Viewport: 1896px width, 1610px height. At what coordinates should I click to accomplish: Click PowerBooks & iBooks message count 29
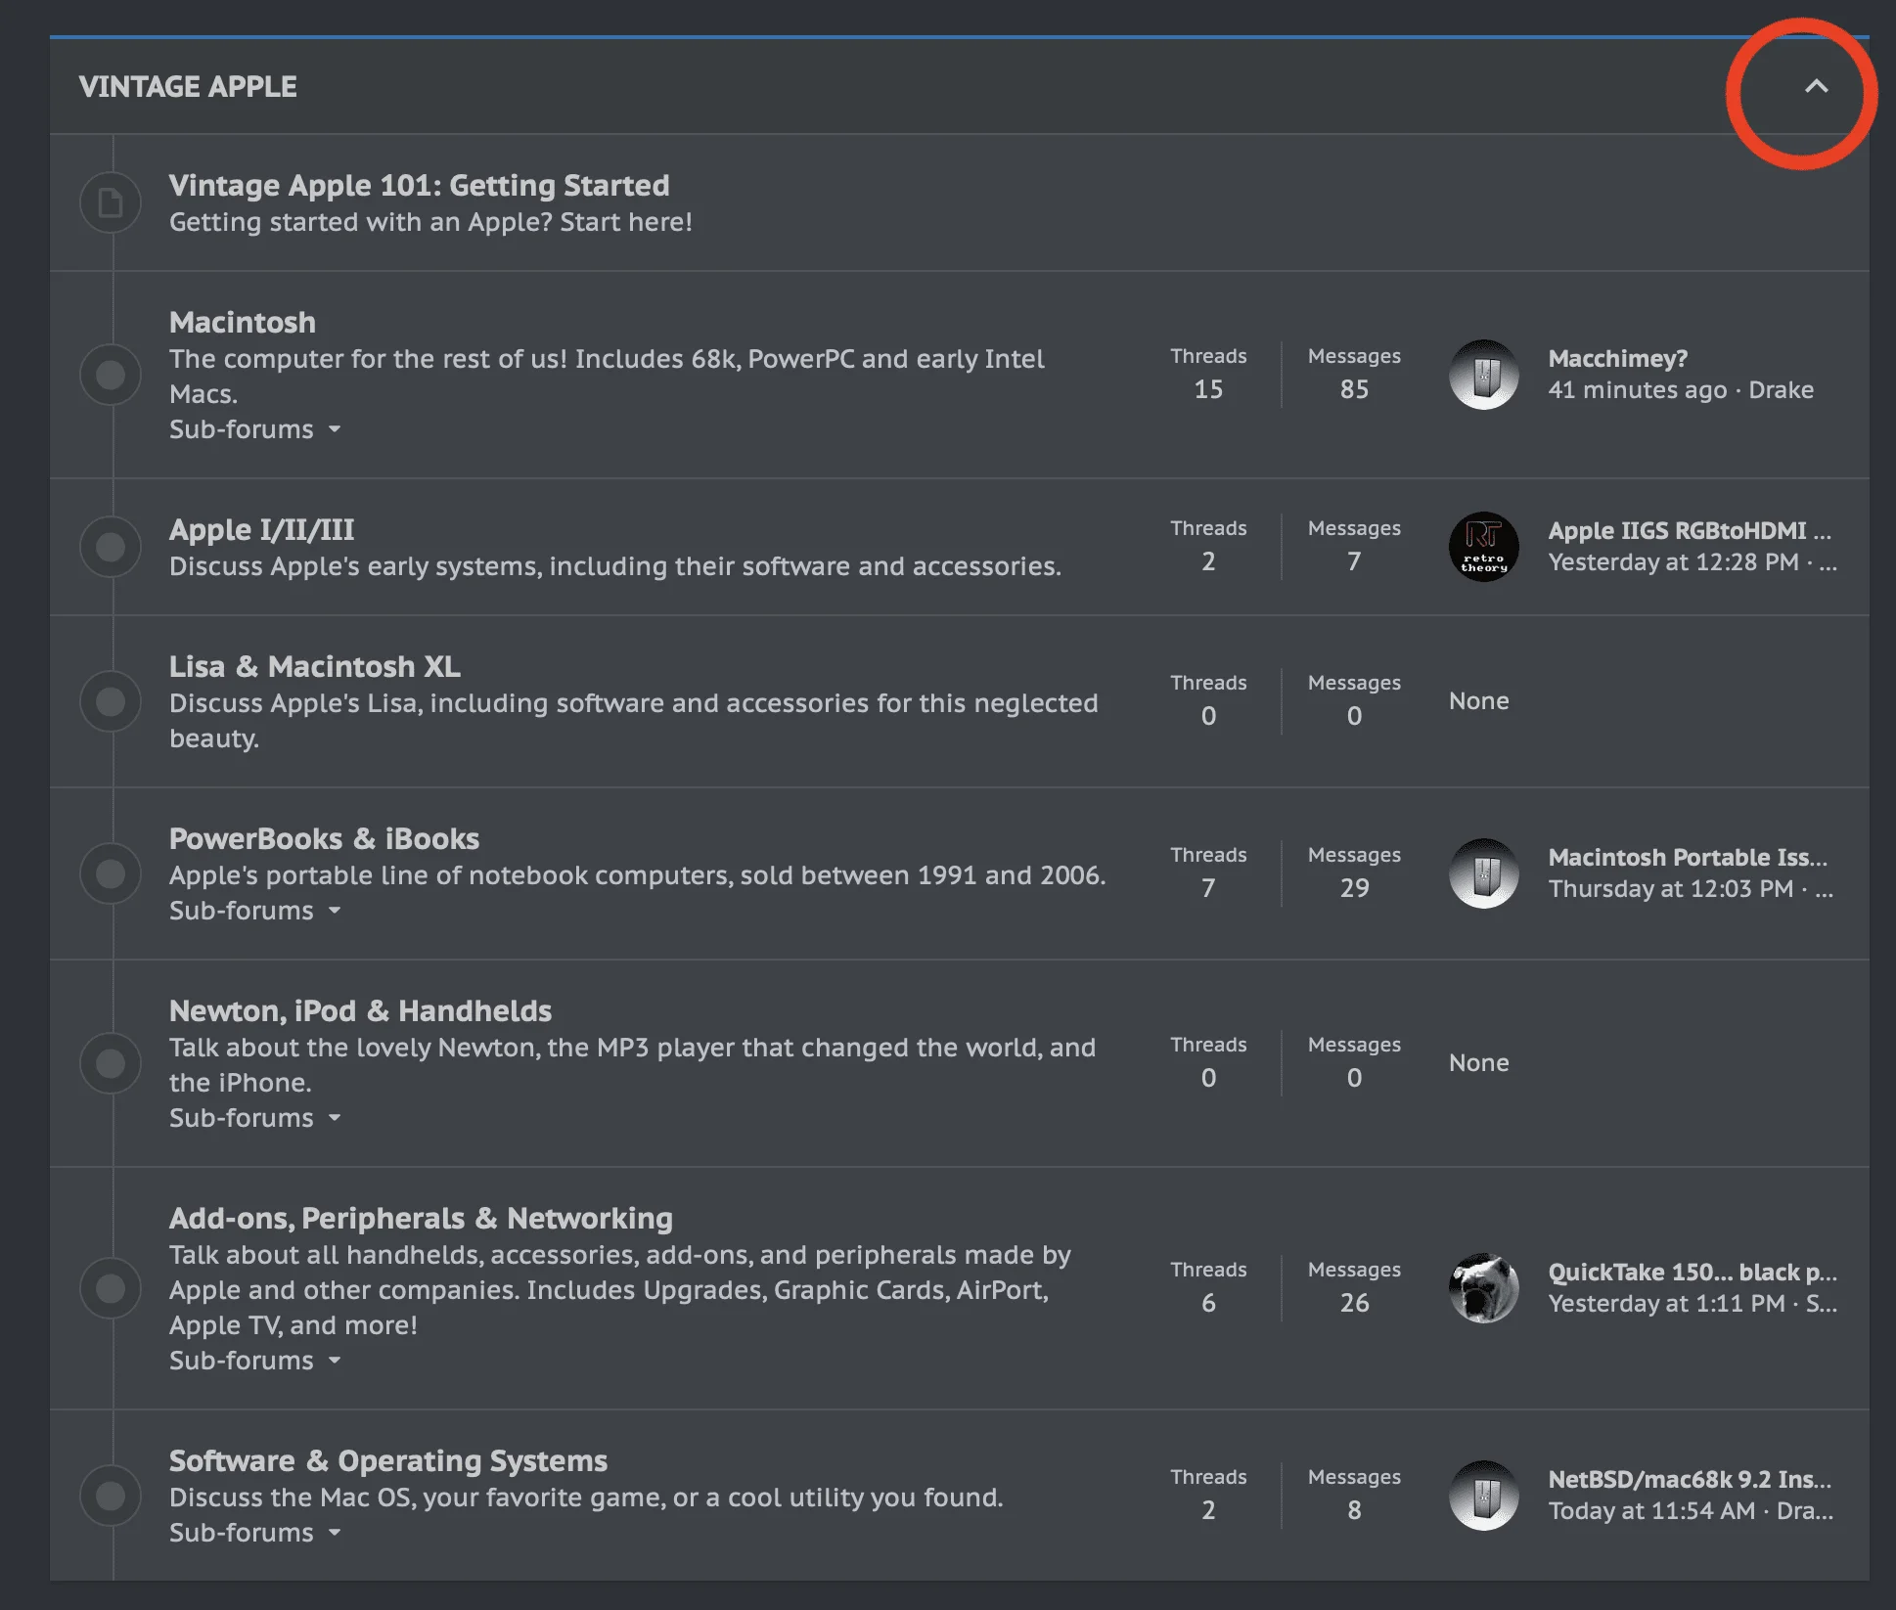pyautogui.click(x=1354, y=888)
